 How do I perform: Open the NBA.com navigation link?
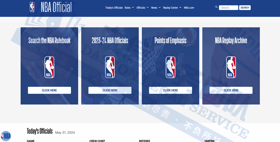[x=189, y=8]
